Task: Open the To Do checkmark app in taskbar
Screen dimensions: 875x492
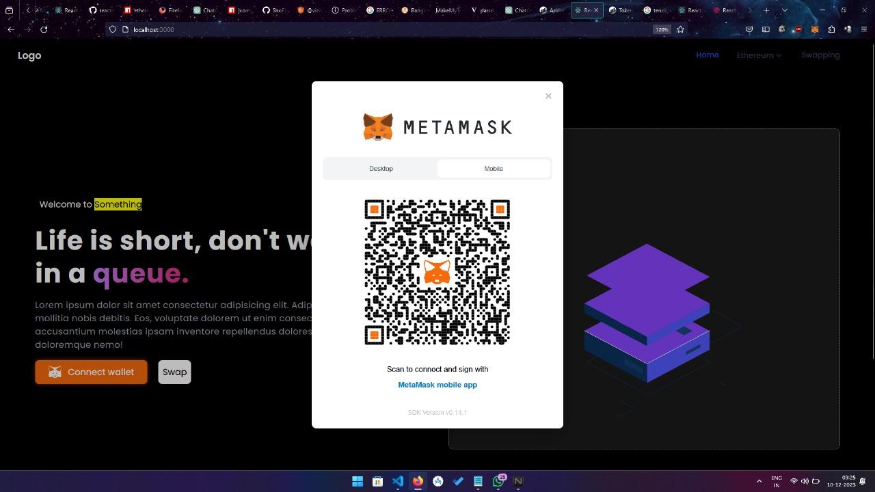Action: tap(458, 481)
